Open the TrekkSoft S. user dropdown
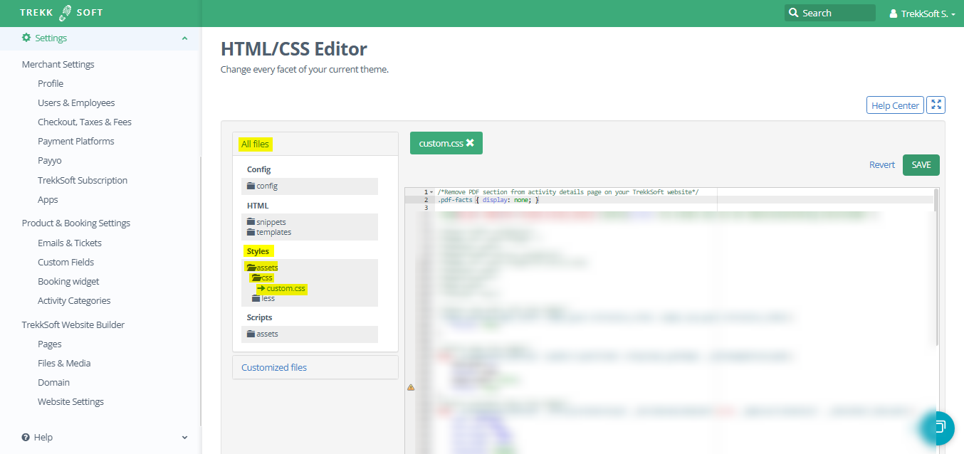964x454 pixels. coord(923,14)
